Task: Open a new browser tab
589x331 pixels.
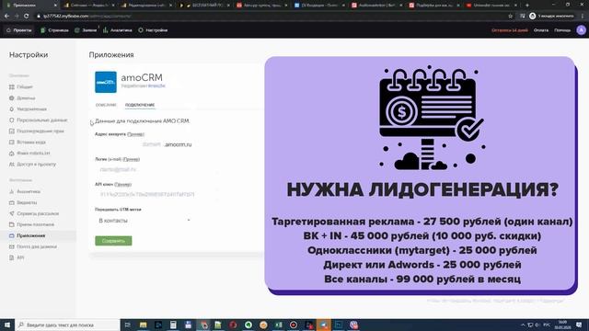Action: coord(527,6)
